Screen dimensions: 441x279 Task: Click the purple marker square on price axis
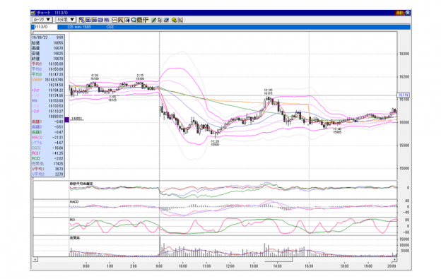[66, 119]
